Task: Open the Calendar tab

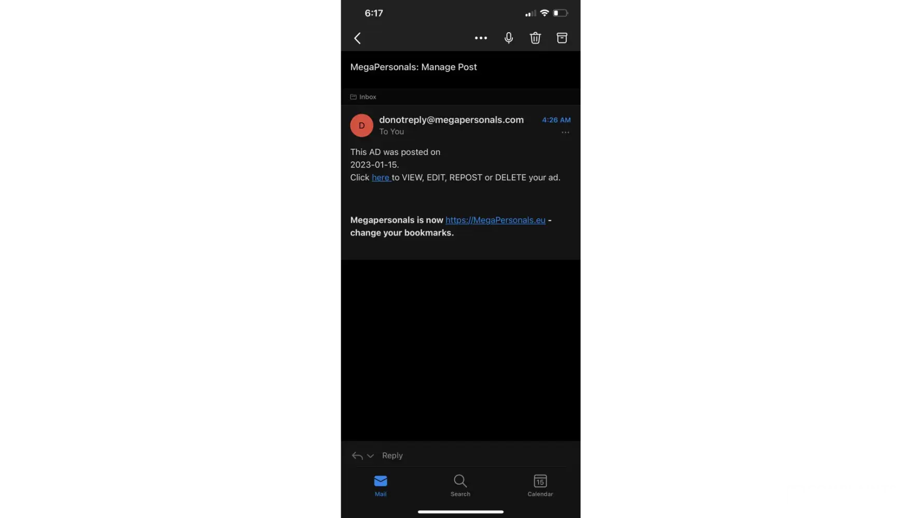Action: [x=540, y=486]
